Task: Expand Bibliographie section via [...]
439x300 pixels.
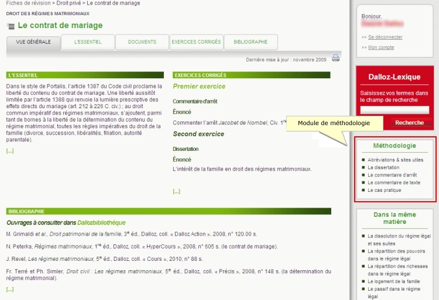Action: click(x=10, y=289)
